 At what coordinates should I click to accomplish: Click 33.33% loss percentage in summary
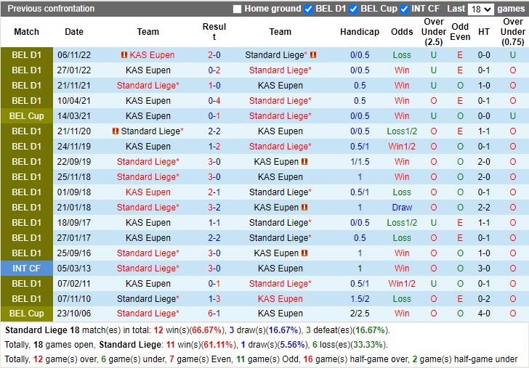367,345
